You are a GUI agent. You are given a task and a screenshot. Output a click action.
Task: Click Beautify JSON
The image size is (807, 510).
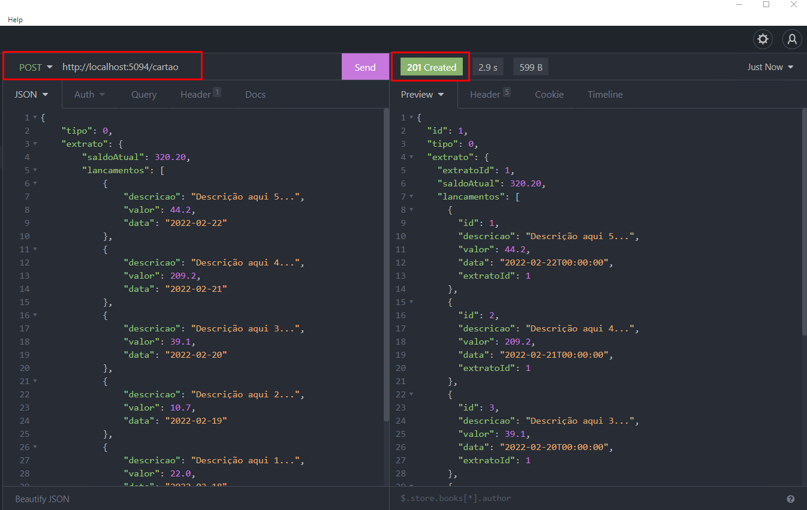(43, 499)
